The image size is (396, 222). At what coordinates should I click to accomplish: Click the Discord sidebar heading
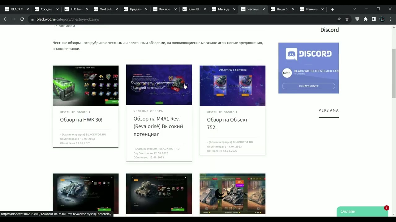point(329,30)
